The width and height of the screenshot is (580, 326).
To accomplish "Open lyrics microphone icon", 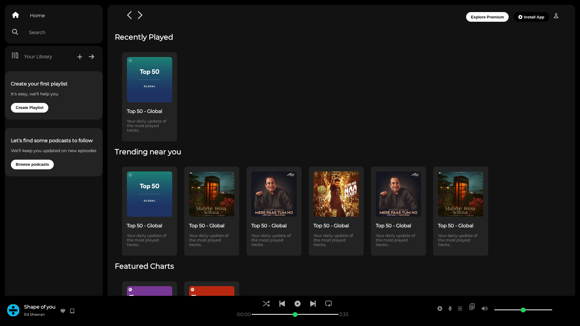I will click(450, 308).
